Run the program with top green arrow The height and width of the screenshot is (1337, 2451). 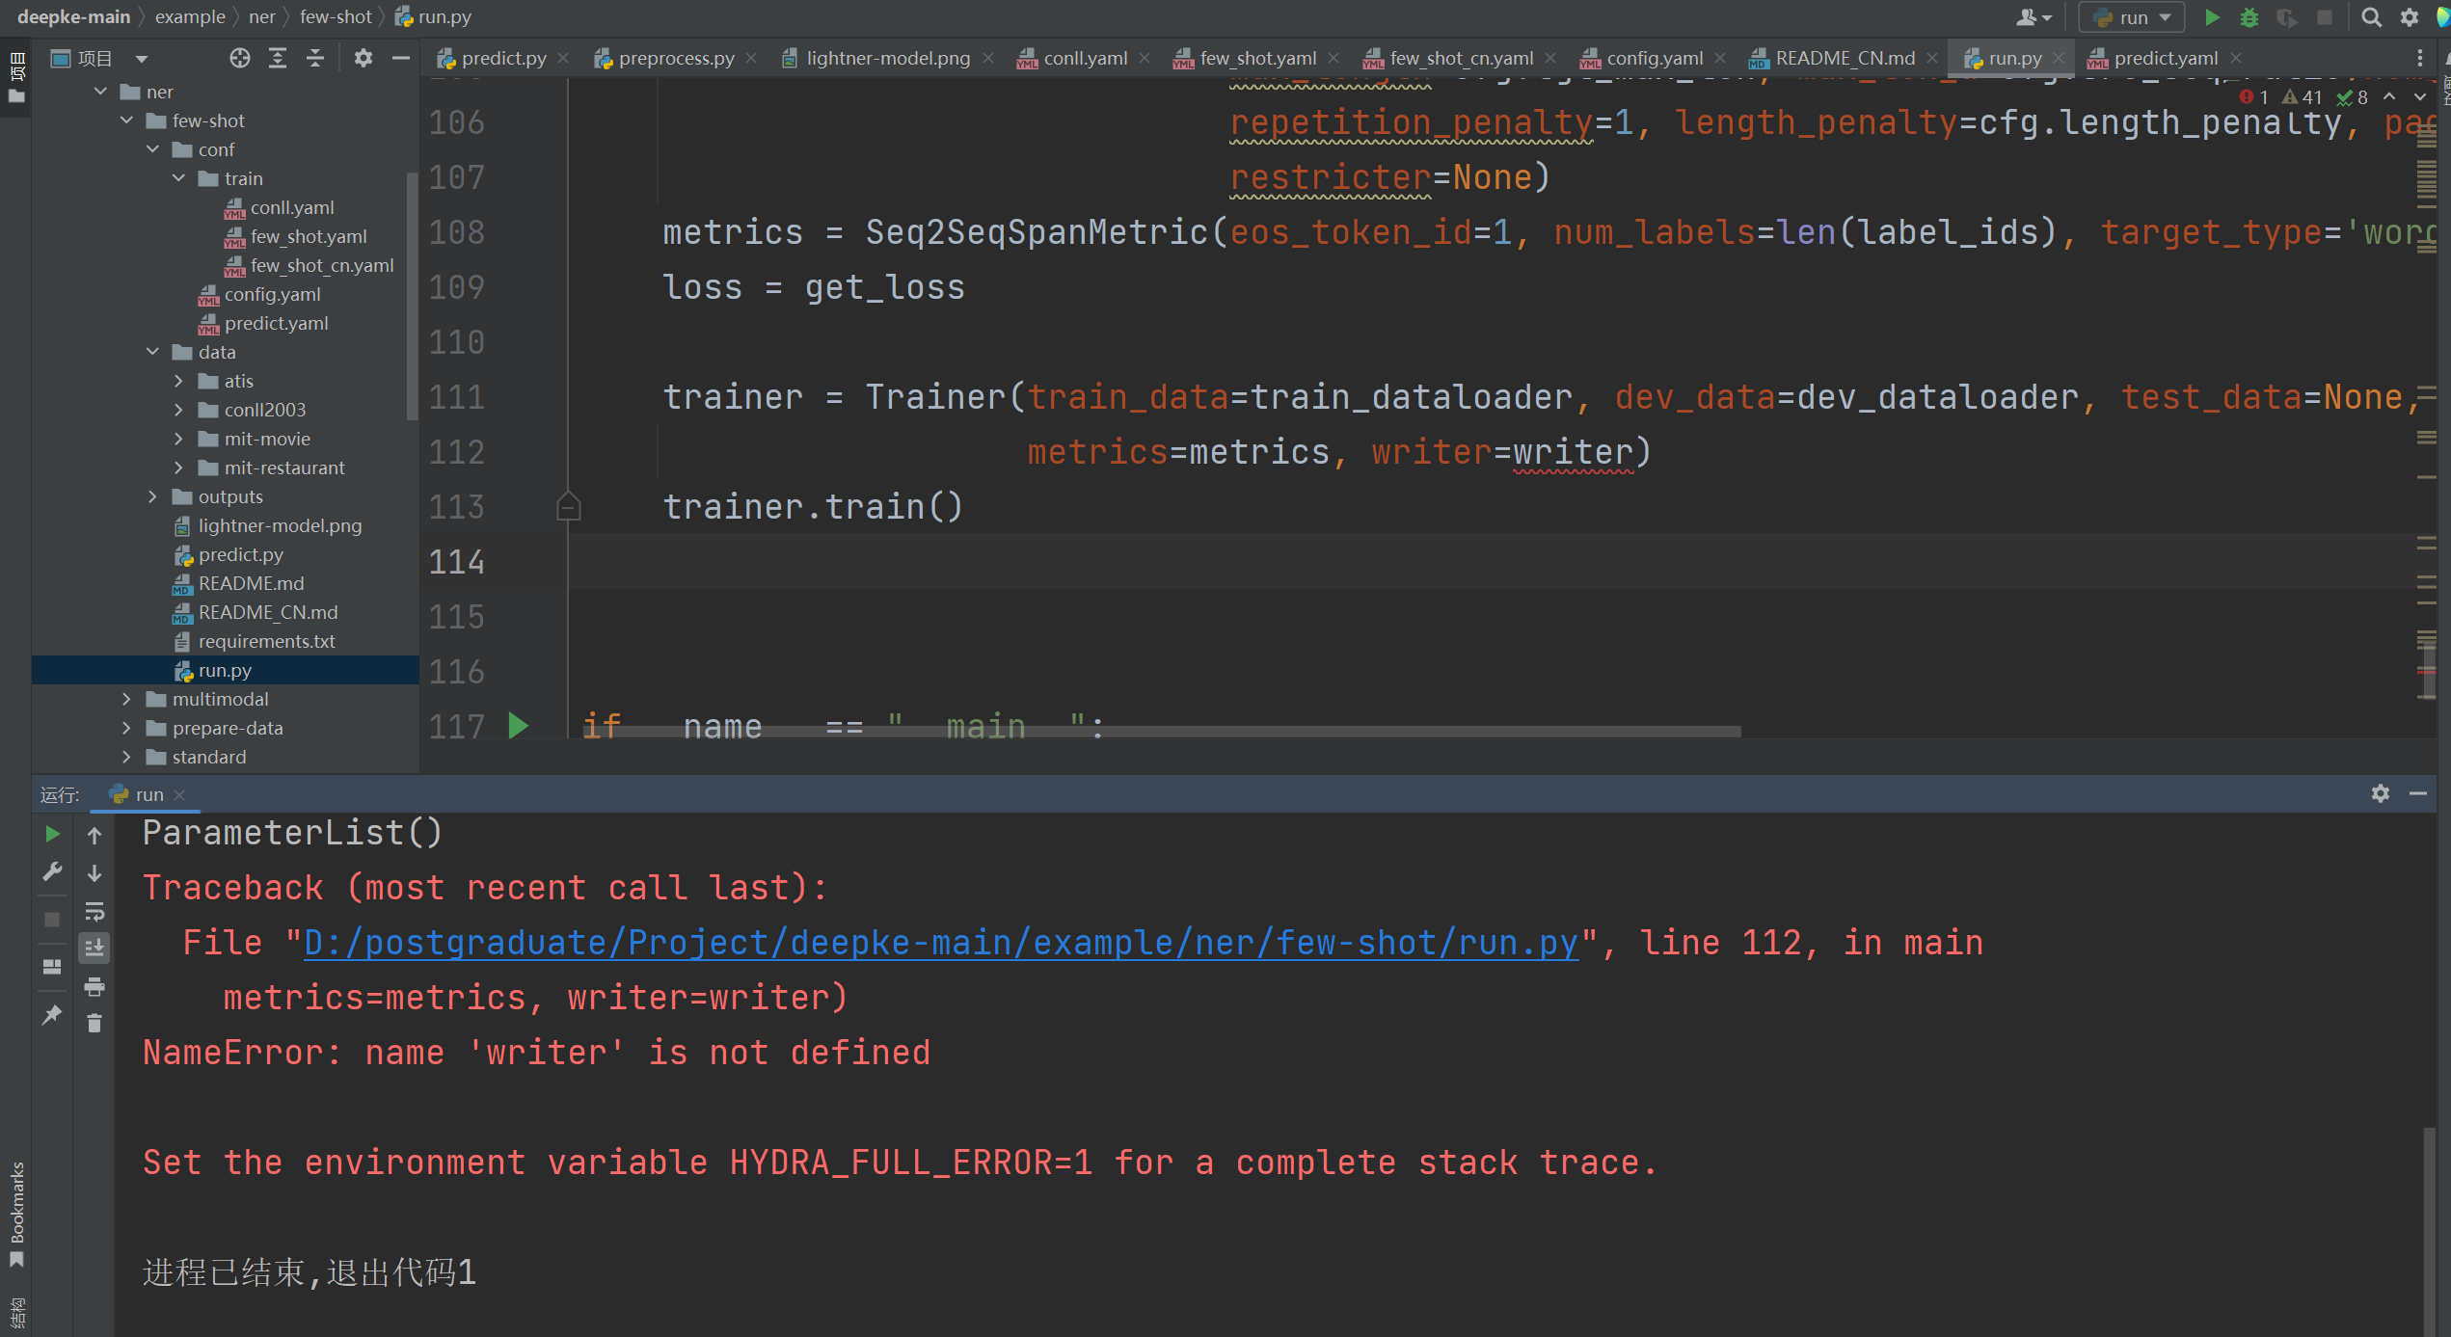point(2212,17)
